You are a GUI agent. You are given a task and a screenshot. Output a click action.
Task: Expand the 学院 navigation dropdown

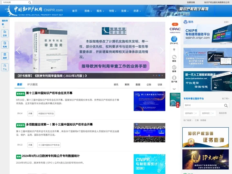click(x=112, y=11)
